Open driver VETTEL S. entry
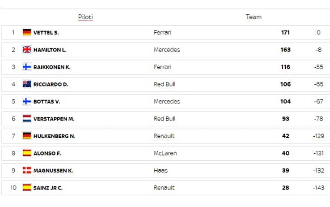The image size is (330, 207). click(x=46, y=33)
